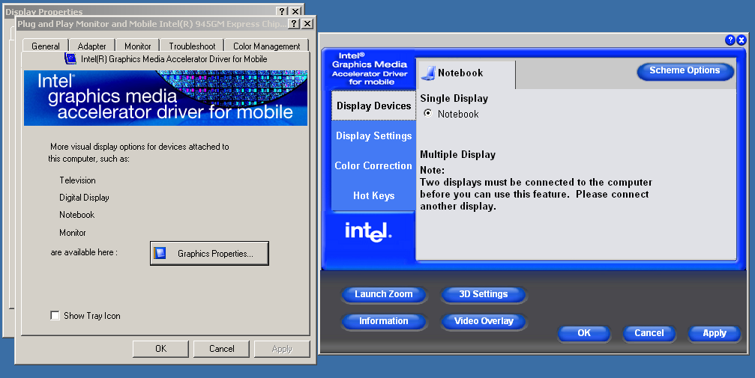Click the Multiple Display heading
755x378 pixels.
click(x=457, y=154)
